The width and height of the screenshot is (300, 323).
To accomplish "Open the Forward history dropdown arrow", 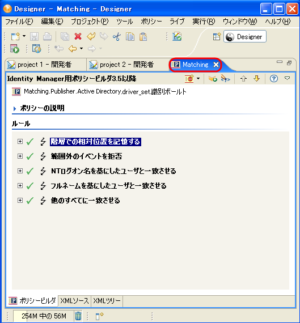I will (x=100, y=49).
